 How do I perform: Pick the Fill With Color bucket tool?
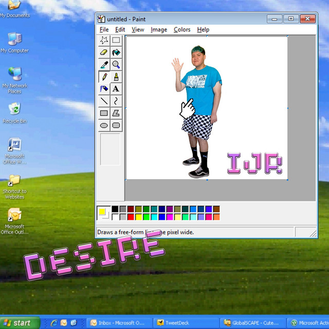point(116,52)
